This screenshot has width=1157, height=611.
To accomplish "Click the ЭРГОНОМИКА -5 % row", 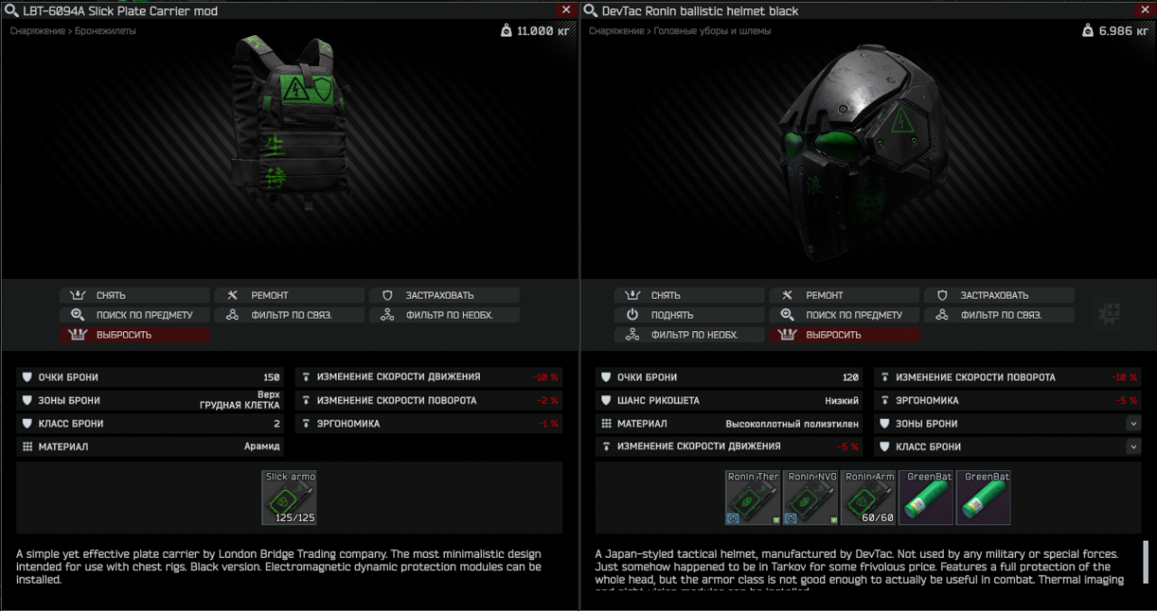I will pos(1008,401).
